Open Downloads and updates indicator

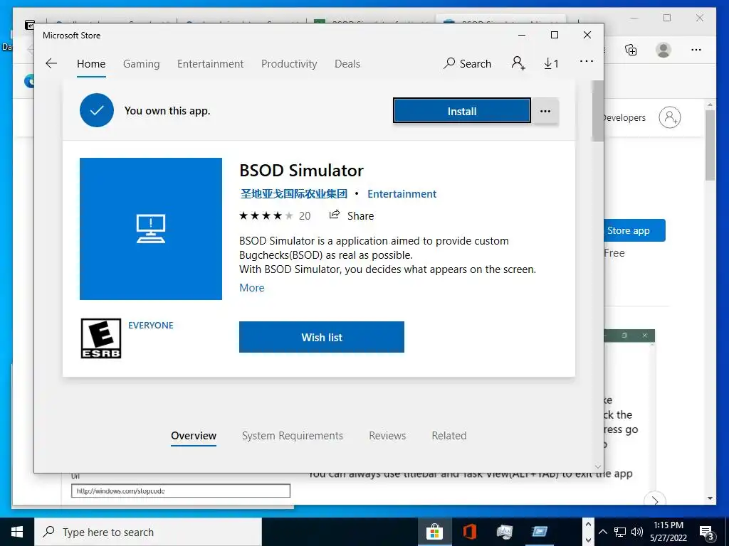[552, 63]
